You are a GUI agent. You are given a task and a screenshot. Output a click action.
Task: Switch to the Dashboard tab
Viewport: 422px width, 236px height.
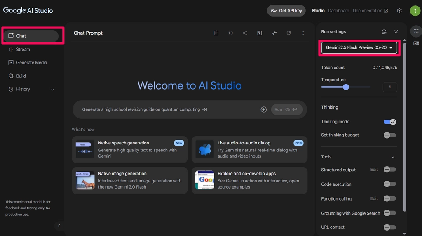[x=339, y=11]
